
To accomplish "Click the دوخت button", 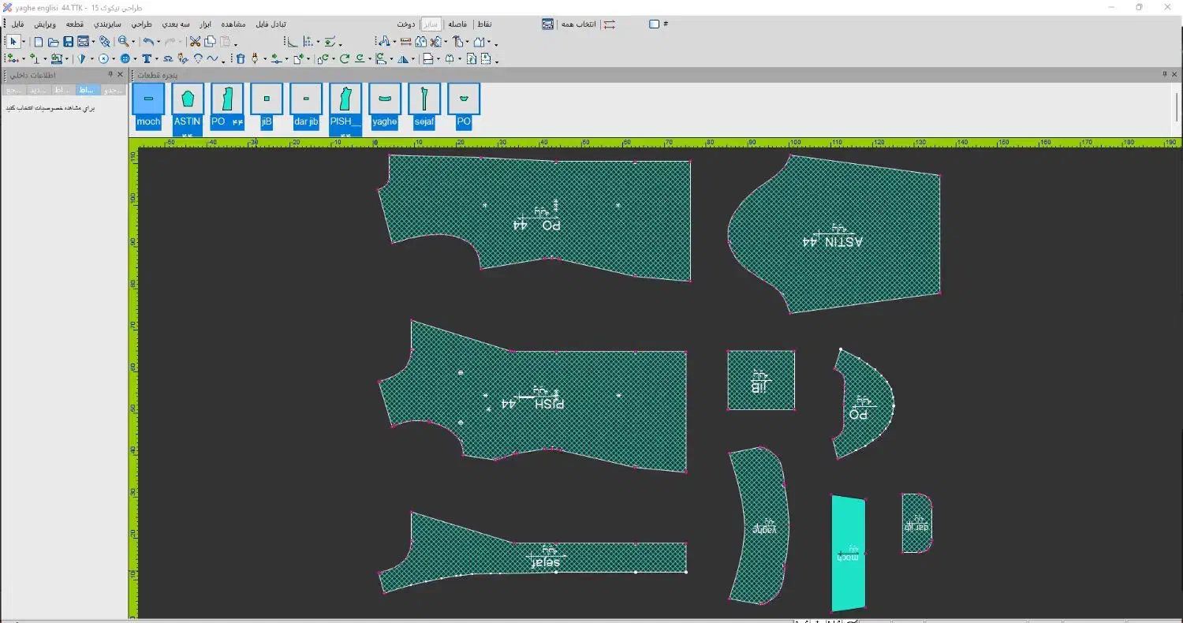I will (x=406, y=24).
